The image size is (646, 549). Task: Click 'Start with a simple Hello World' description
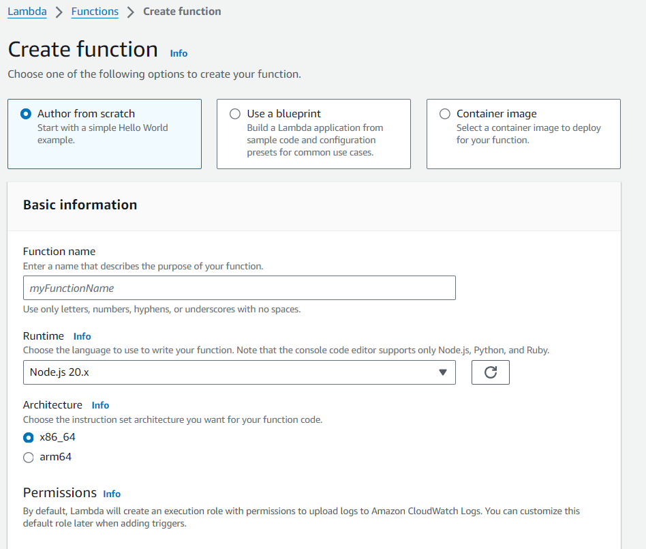103,134
